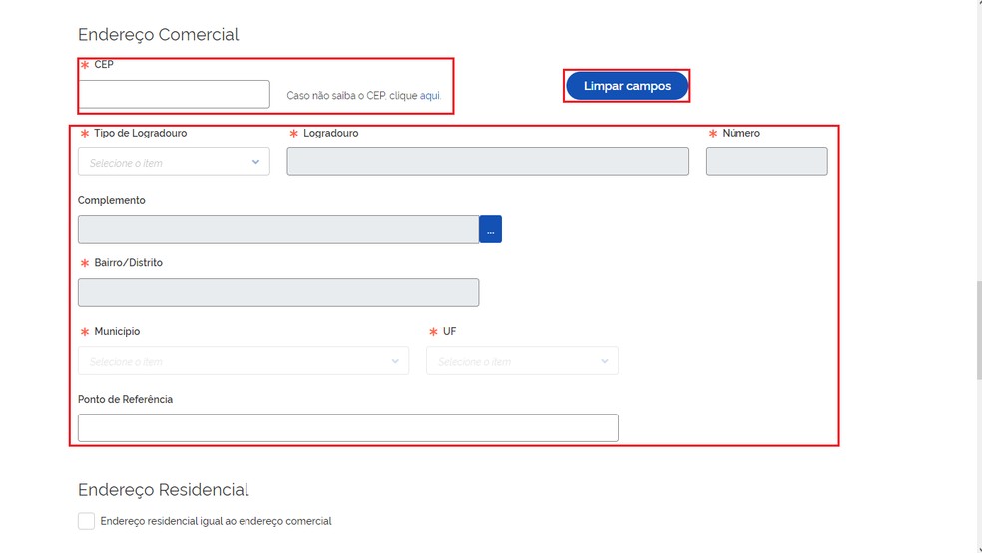
Task: Click the Tipo de Logradouro chevron arrow
Action: [x=256, y=162]
